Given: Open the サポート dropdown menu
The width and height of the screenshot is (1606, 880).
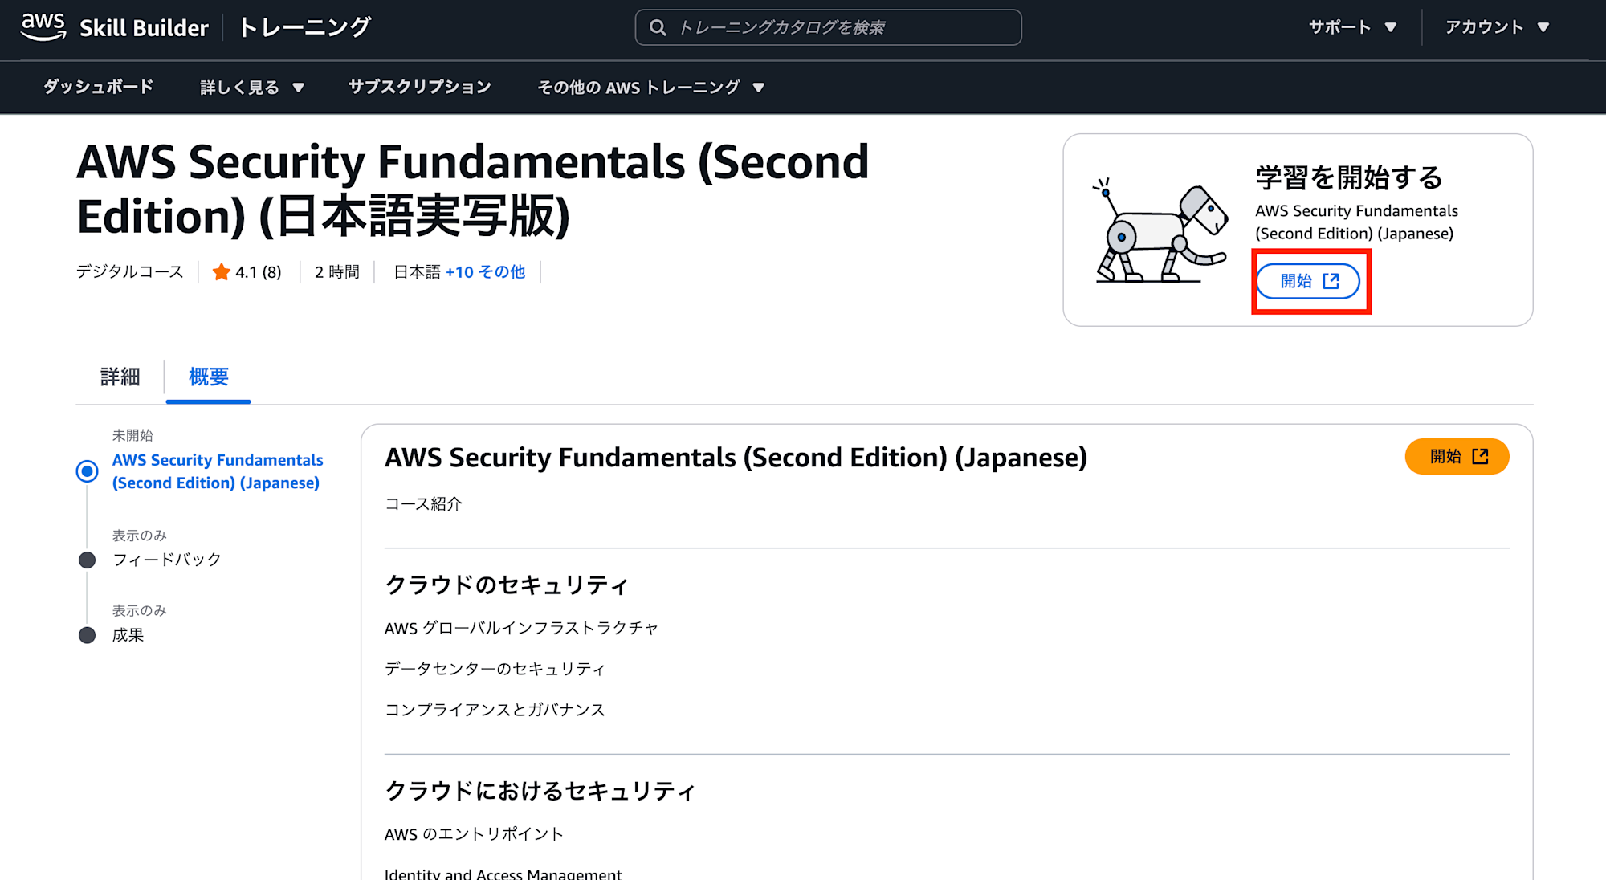Looking at the screenshot, I should tap(1352, 27).
